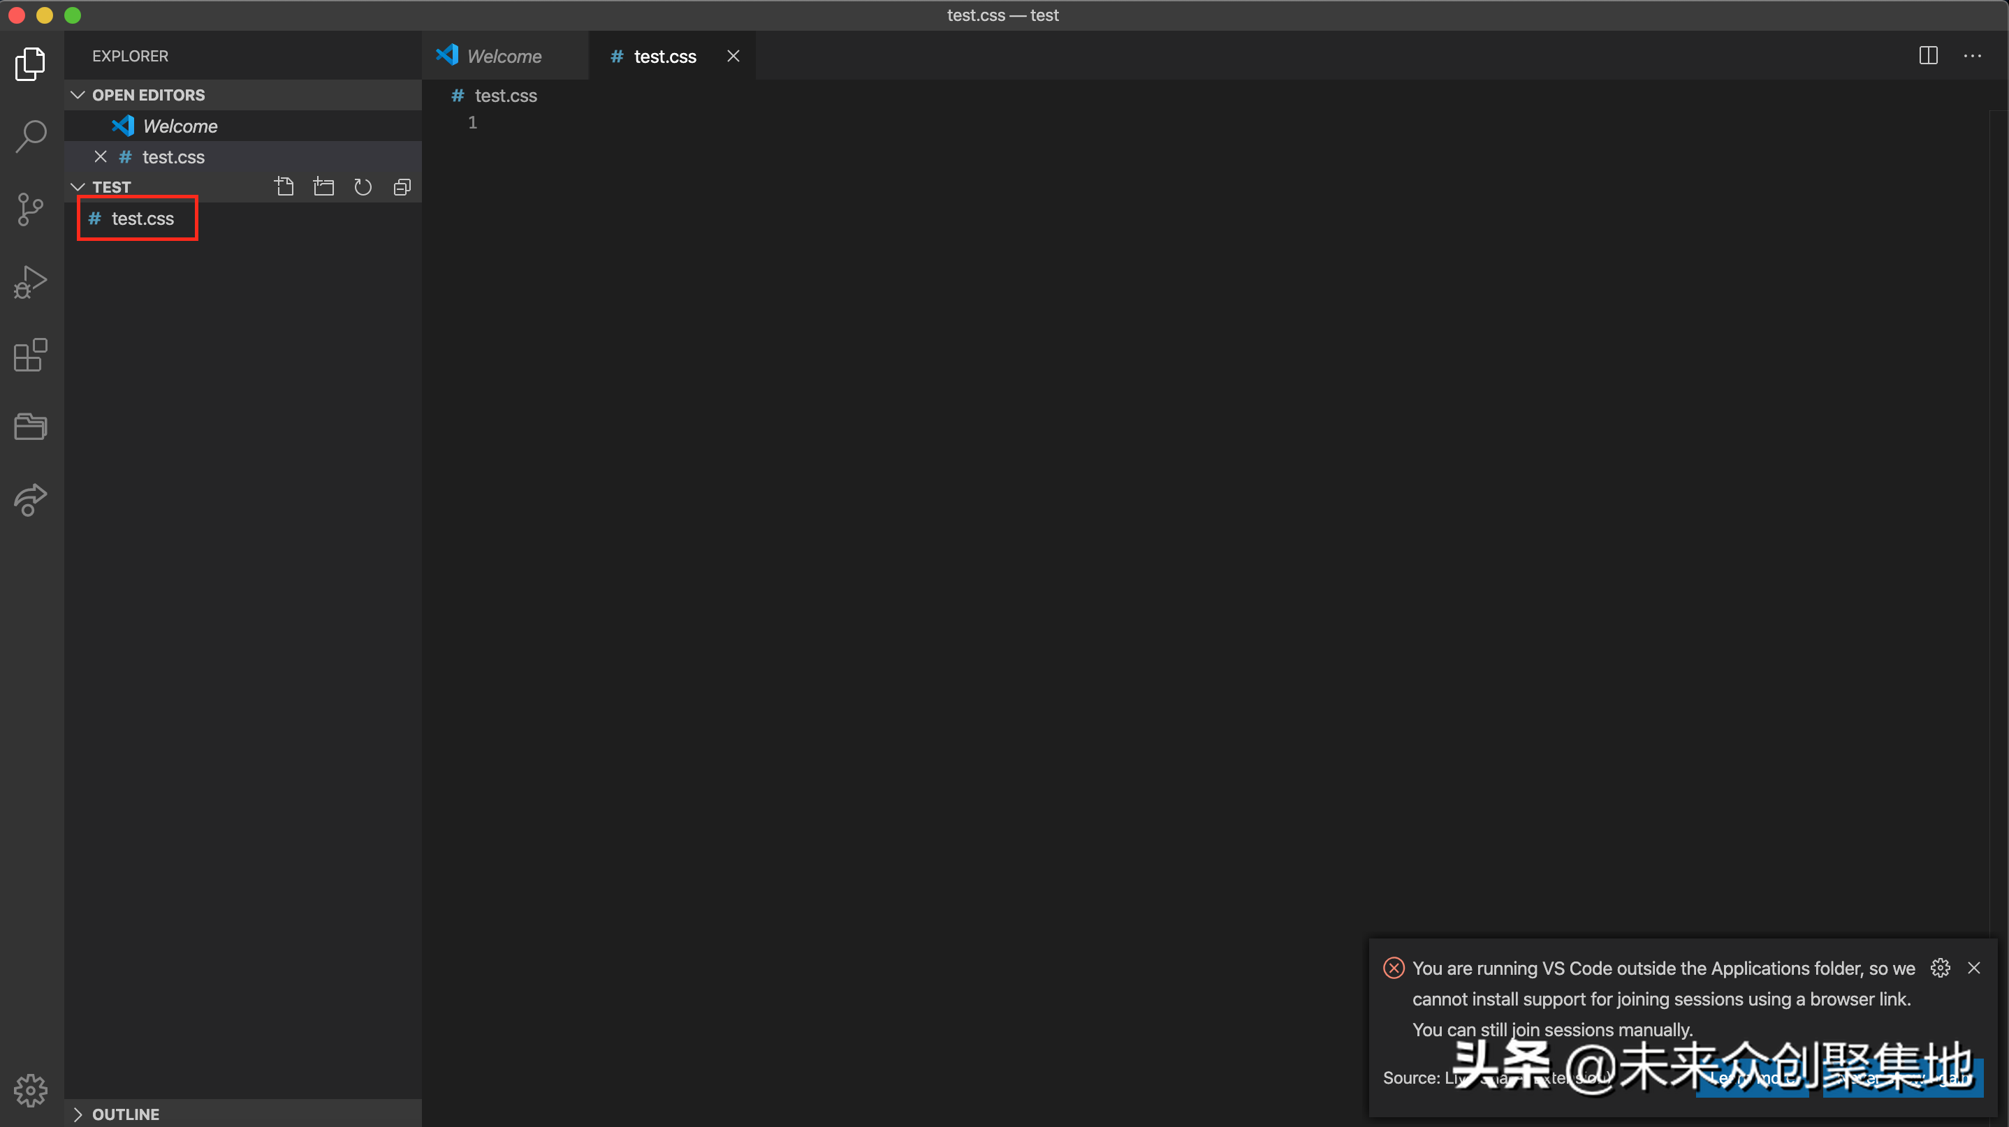Open the Live Share view icon
Screen dimensions: 2009x1127
pyautogui.click(x=31, y=499)
